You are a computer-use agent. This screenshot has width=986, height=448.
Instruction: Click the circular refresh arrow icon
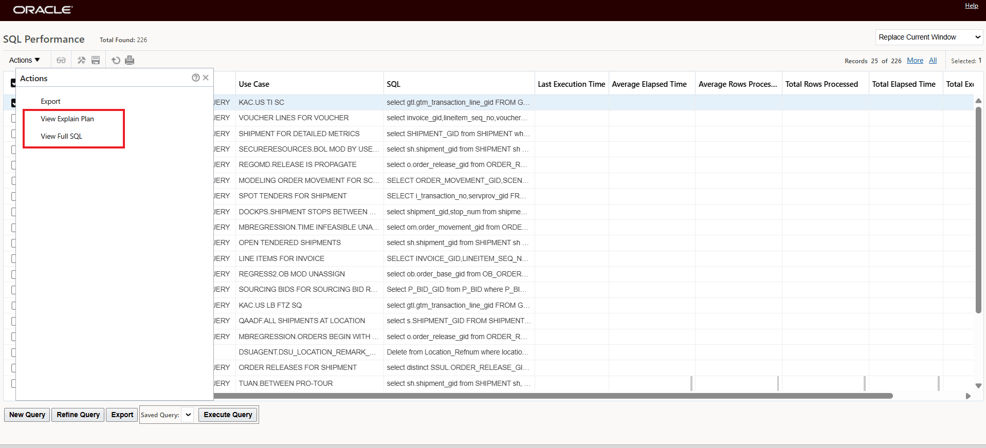(x=116, y=60)
